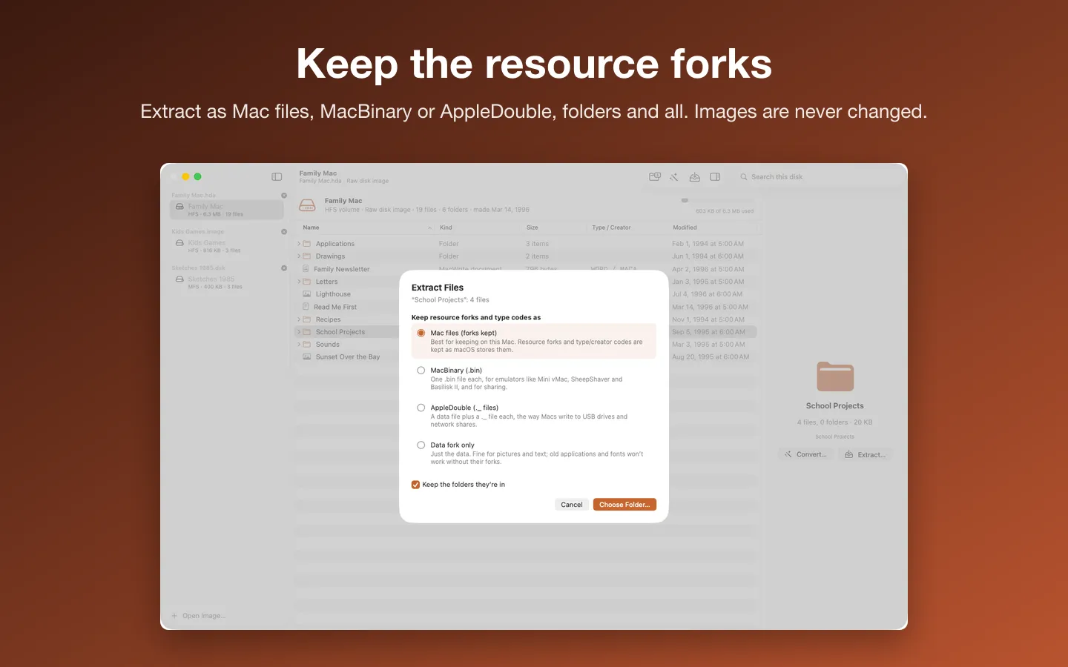Close the Kids Games.image entry in the sidebar
The image size is (1068, 667).
coord(284,232)
